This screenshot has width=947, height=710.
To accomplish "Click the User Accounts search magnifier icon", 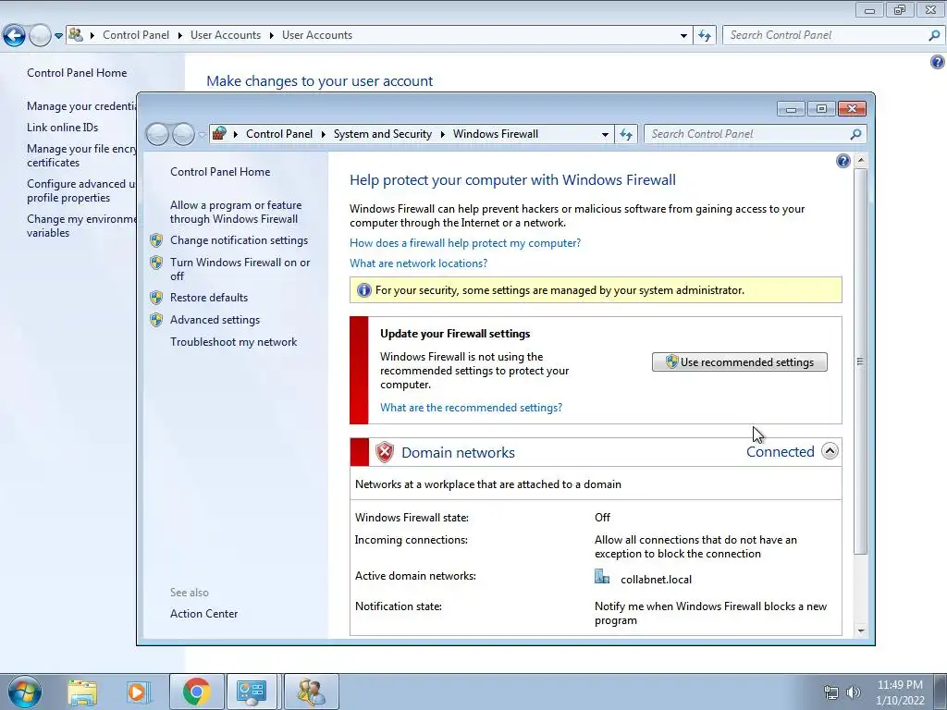I will tap(934, 35).
